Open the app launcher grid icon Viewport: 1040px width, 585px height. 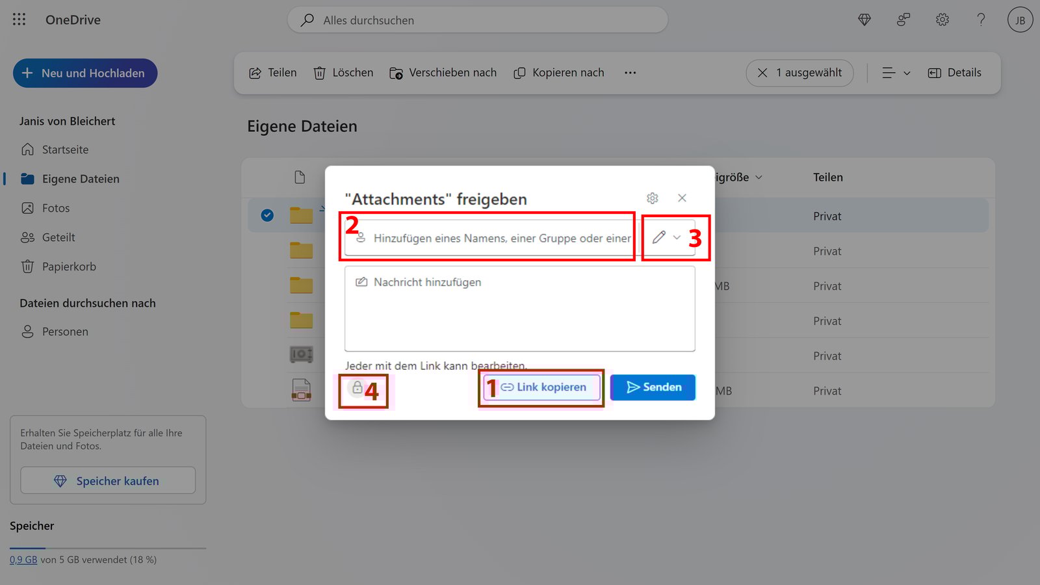point(18,19)
